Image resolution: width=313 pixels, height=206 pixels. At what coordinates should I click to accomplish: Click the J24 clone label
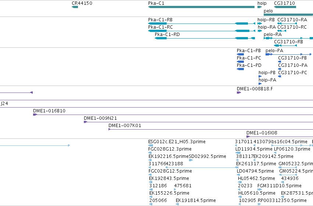(x=4, y=104)
